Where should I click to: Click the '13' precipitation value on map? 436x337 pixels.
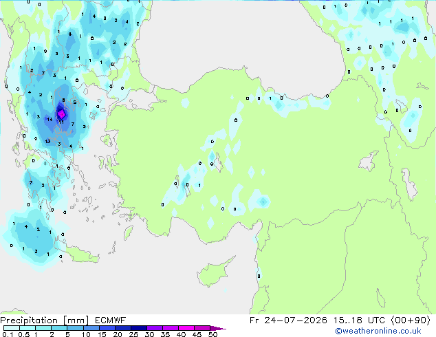[x=48, y=141]
